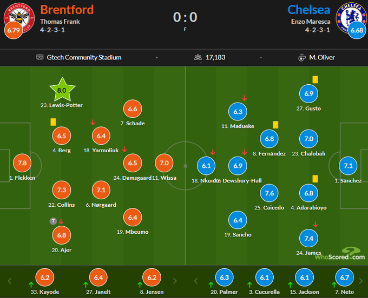Click the grey T icon above Ajer

(x=53, y=221)
